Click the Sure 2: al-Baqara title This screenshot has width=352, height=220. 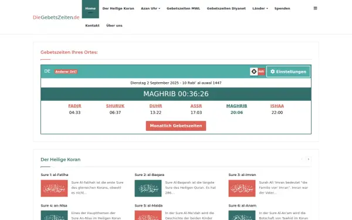149,175
